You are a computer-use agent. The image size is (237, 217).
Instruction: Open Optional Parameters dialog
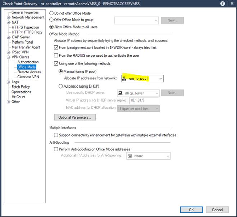(75, 117)
